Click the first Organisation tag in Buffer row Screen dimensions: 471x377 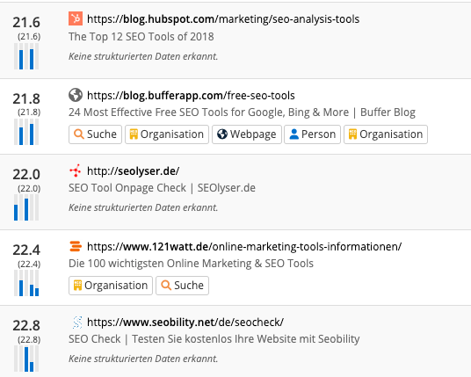[x=167, y=134]
